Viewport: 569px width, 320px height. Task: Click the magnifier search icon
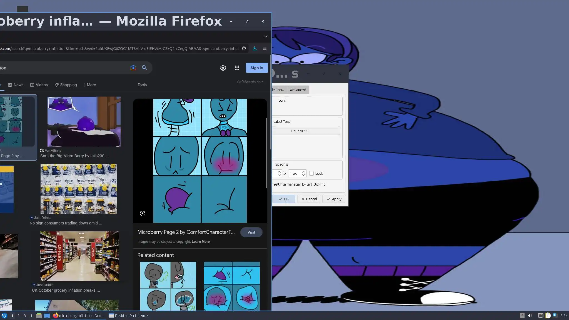(144, 68)
